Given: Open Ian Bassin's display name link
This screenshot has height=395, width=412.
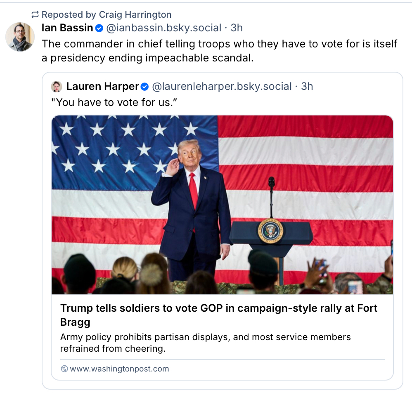Looking at the screenshot, I should [67, 28].
